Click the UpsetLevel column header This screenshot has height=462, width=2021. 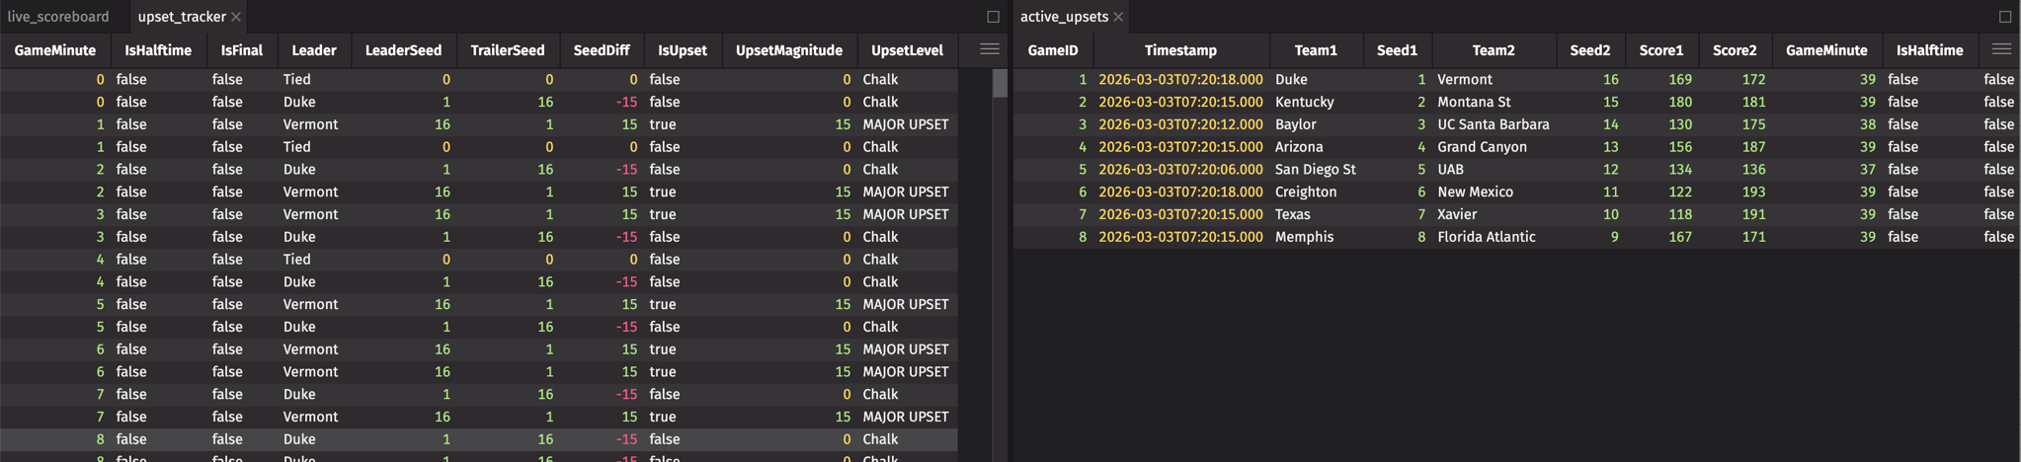point(907,50)
